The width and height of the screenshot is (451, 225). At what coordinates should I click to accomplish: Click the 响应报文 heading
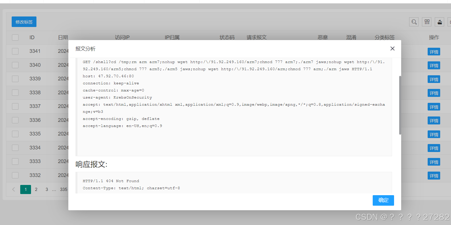(91, 164)
